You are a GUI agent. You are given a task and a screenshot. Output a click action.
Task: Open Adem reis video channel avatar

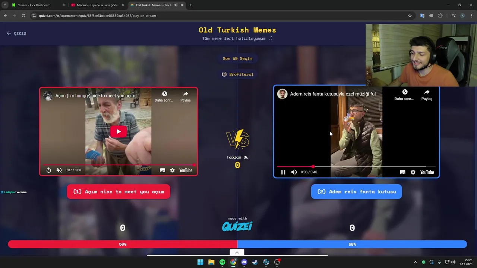click(x=282, y=94)
